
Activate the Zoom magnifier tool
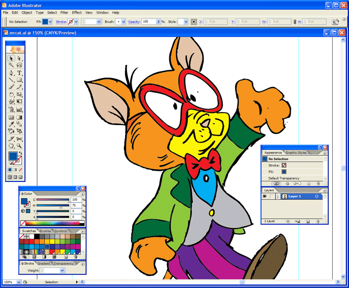pyautogui.click(x=20, y=146)
